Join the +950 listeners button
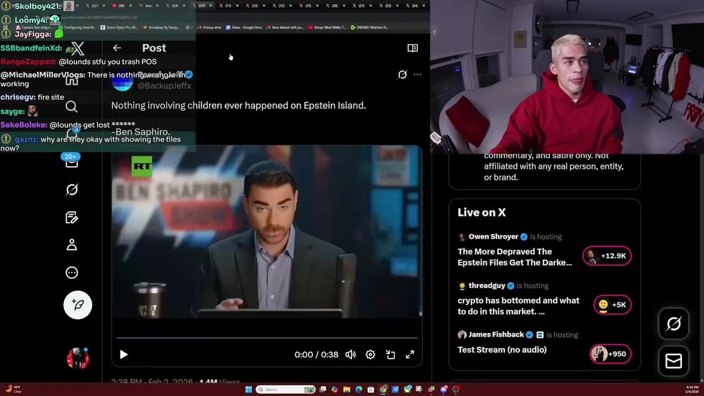The height and width of the screenshot is (396, 704). [610, 354]
